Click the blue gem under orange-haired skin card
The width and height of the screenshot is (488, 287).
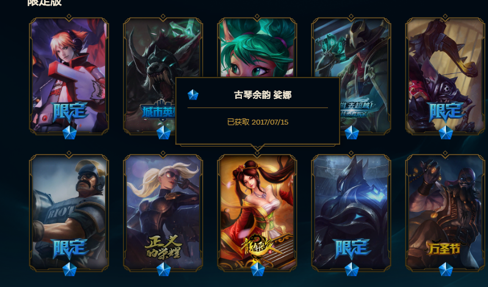click(70, 133)
